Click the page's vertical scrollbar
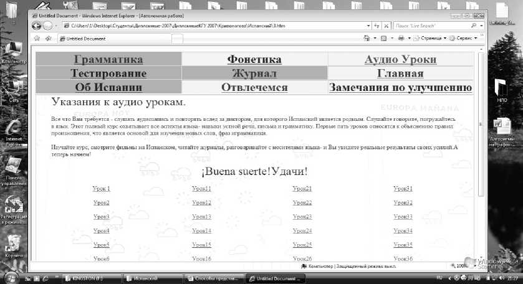 click(x=481, y=156)
